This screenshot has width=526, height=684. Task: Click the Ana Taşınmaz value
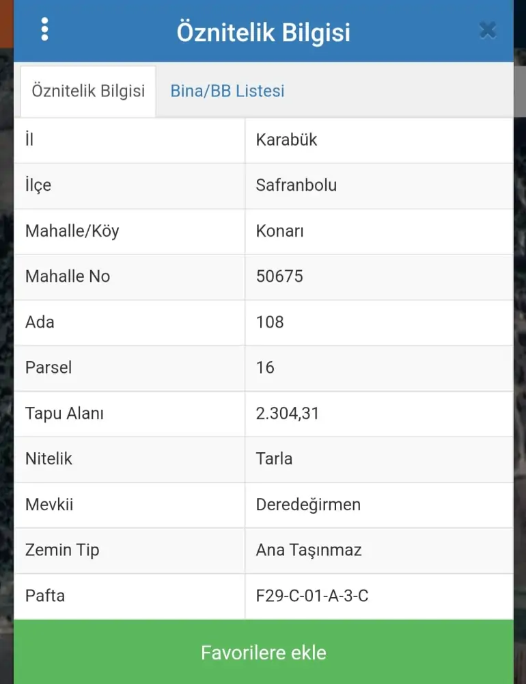[309, 550]
